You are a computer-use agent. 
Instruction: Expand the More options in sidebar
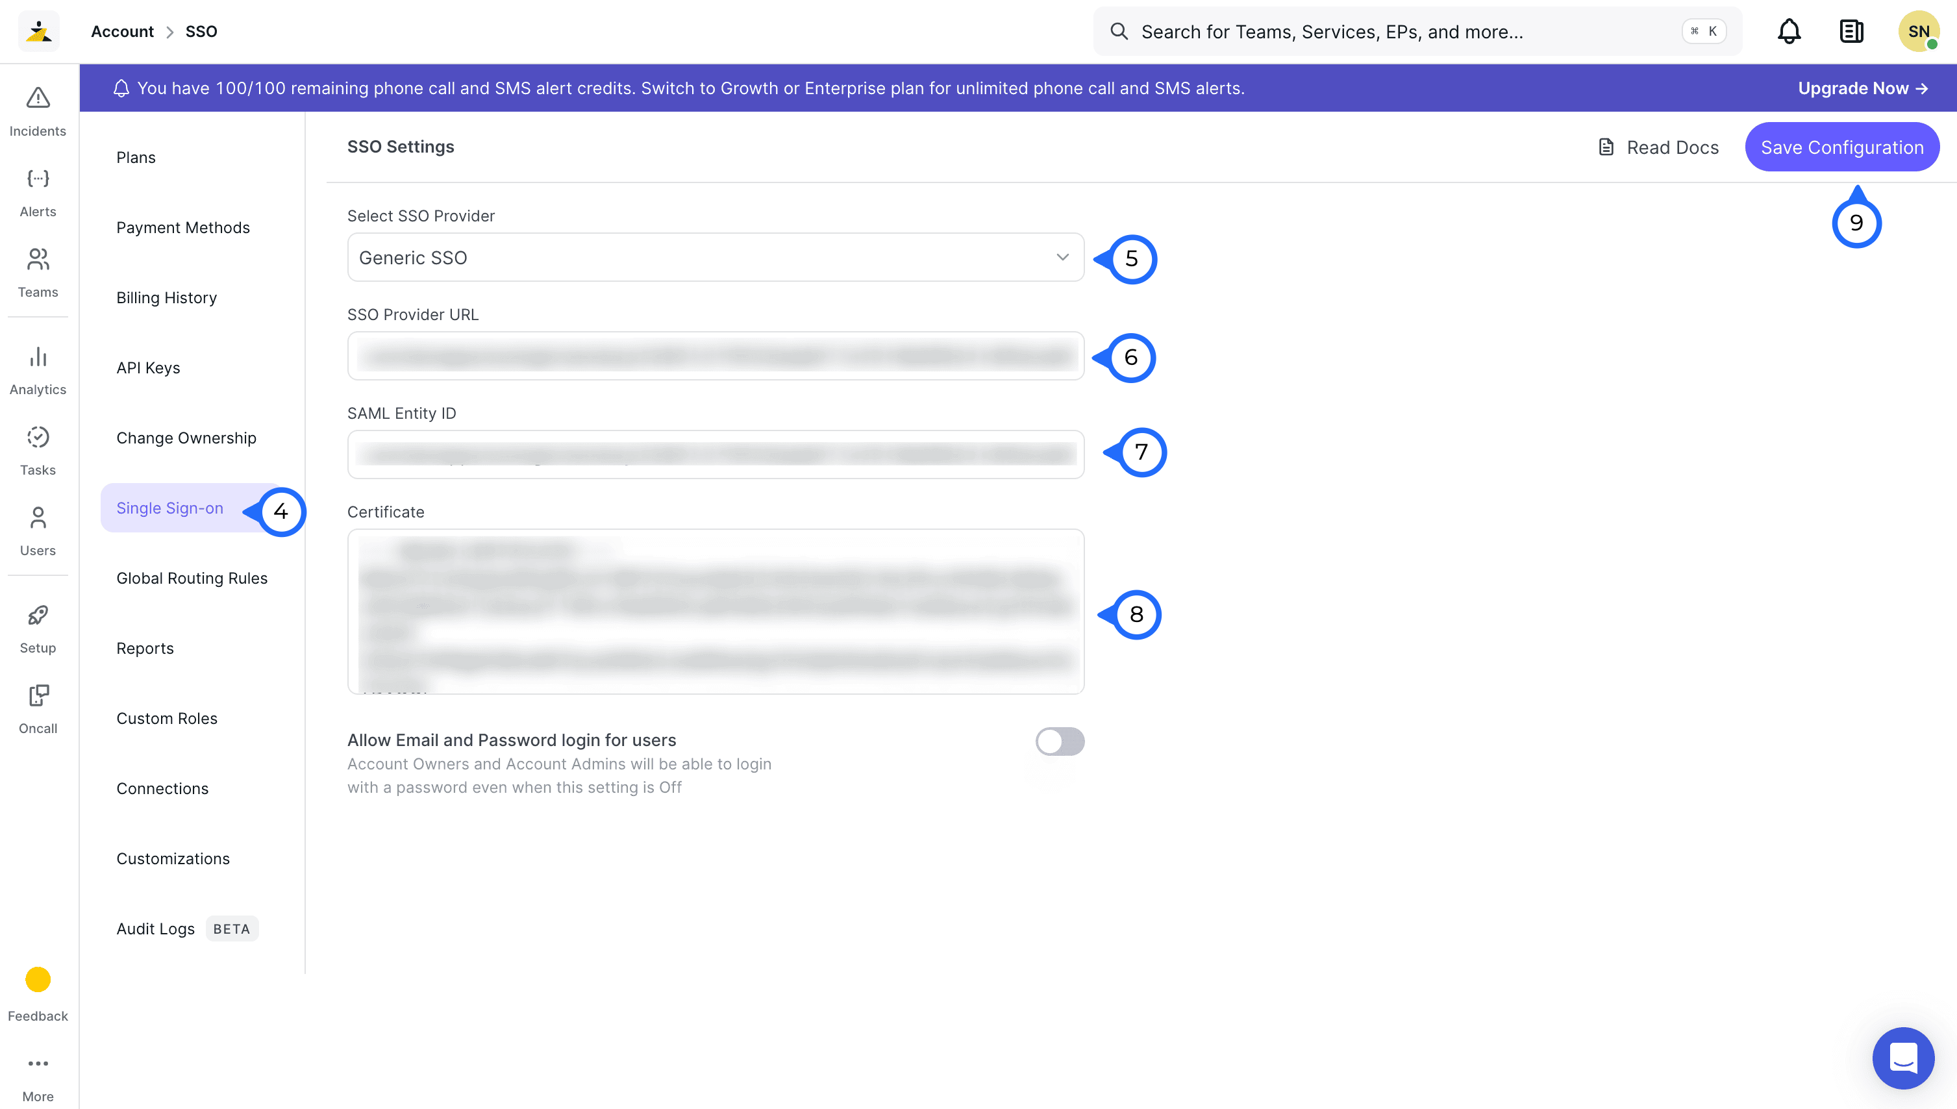pos(38,1064)
